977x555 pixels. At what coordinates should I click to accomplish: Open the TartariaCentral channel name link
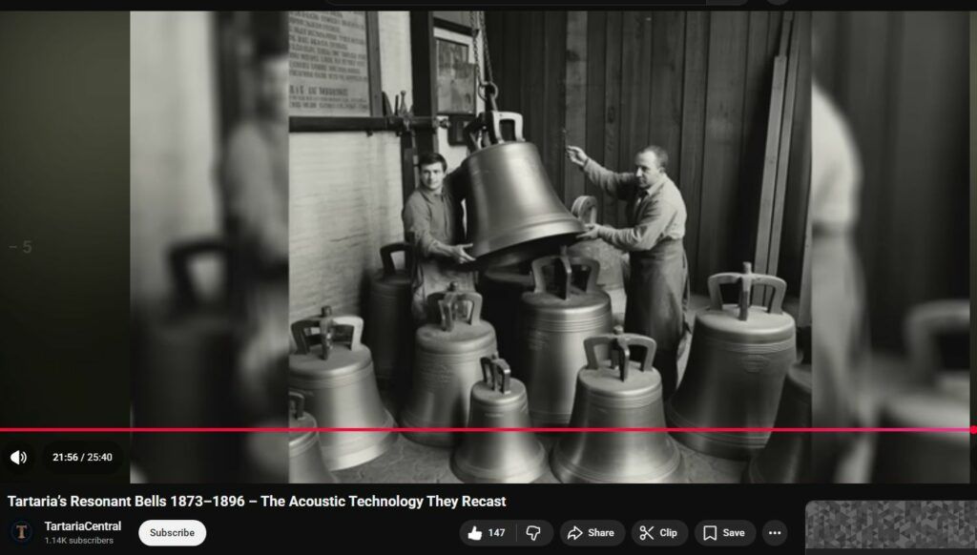click(x=83, y=526)
